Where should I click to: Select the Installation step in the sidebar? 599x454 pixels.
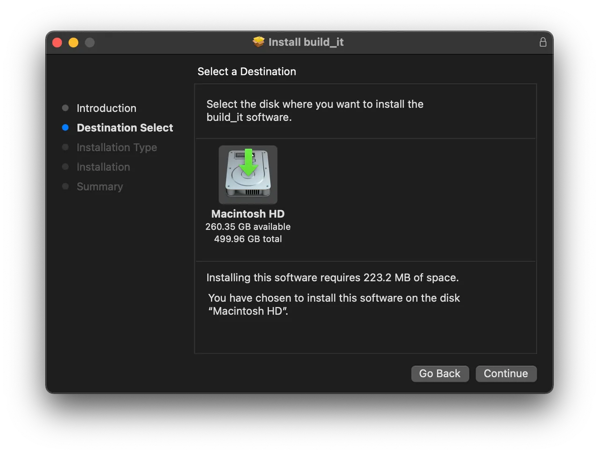pyautogui.click(x=103, y=167)
